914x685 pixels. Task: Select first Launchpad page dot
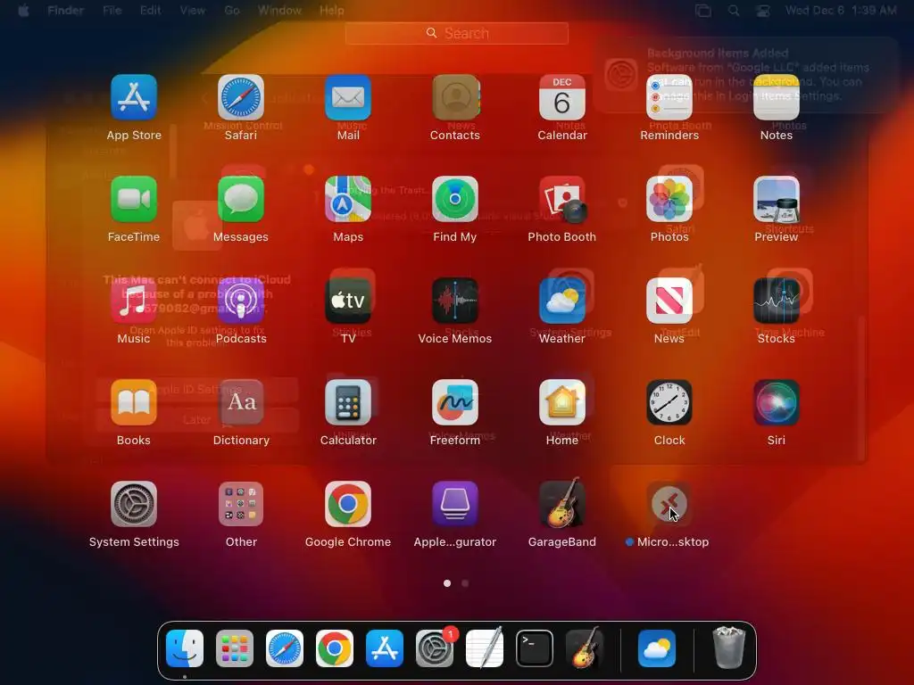[x=447, y=583]
